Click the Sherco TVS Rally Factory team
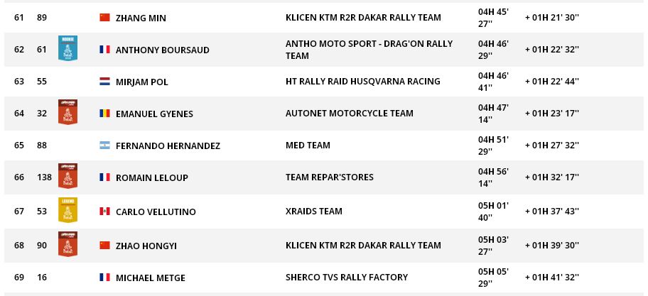 tap(346, 278)
